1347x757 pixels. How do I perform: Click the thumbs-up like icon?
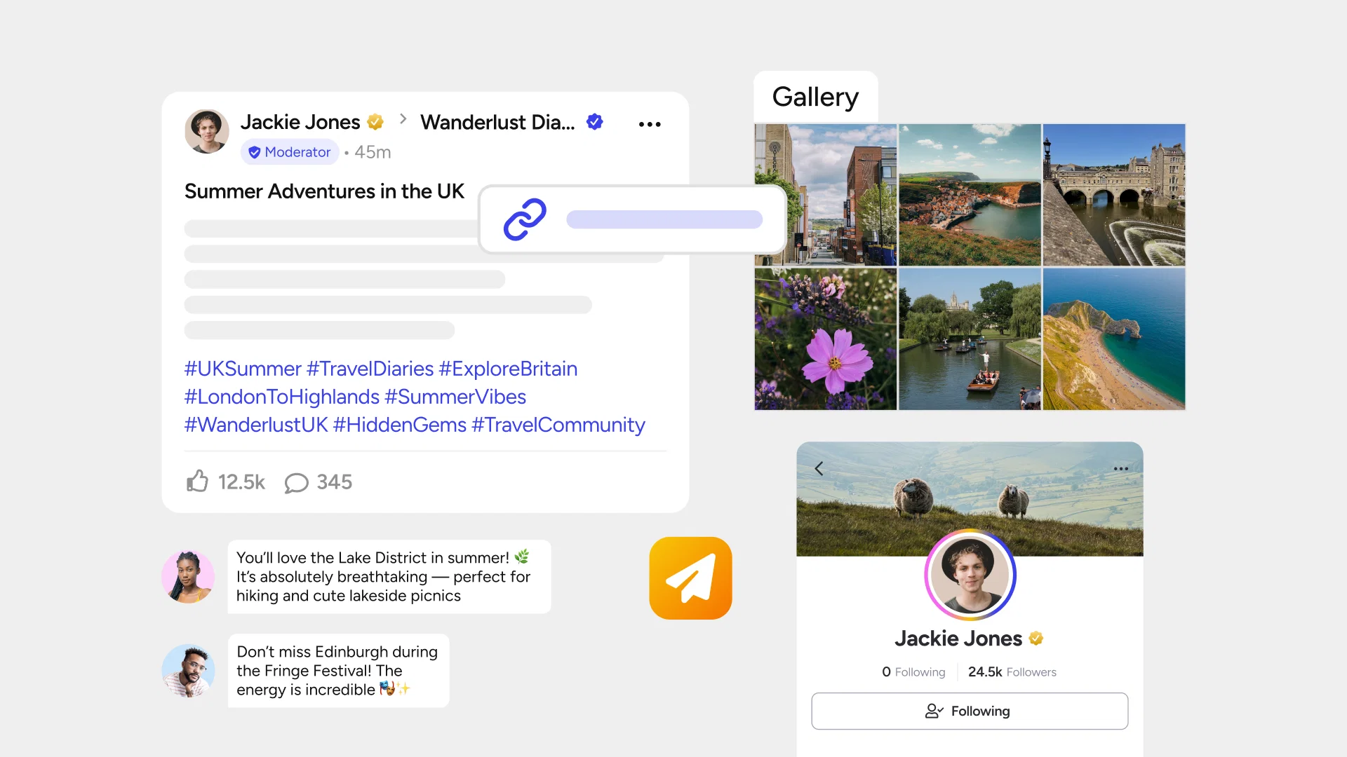pyautogui.click(x=198, y=482)
